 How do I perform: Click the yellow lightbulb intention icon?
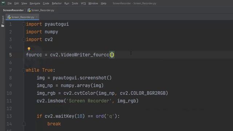(x=29, y=49)
